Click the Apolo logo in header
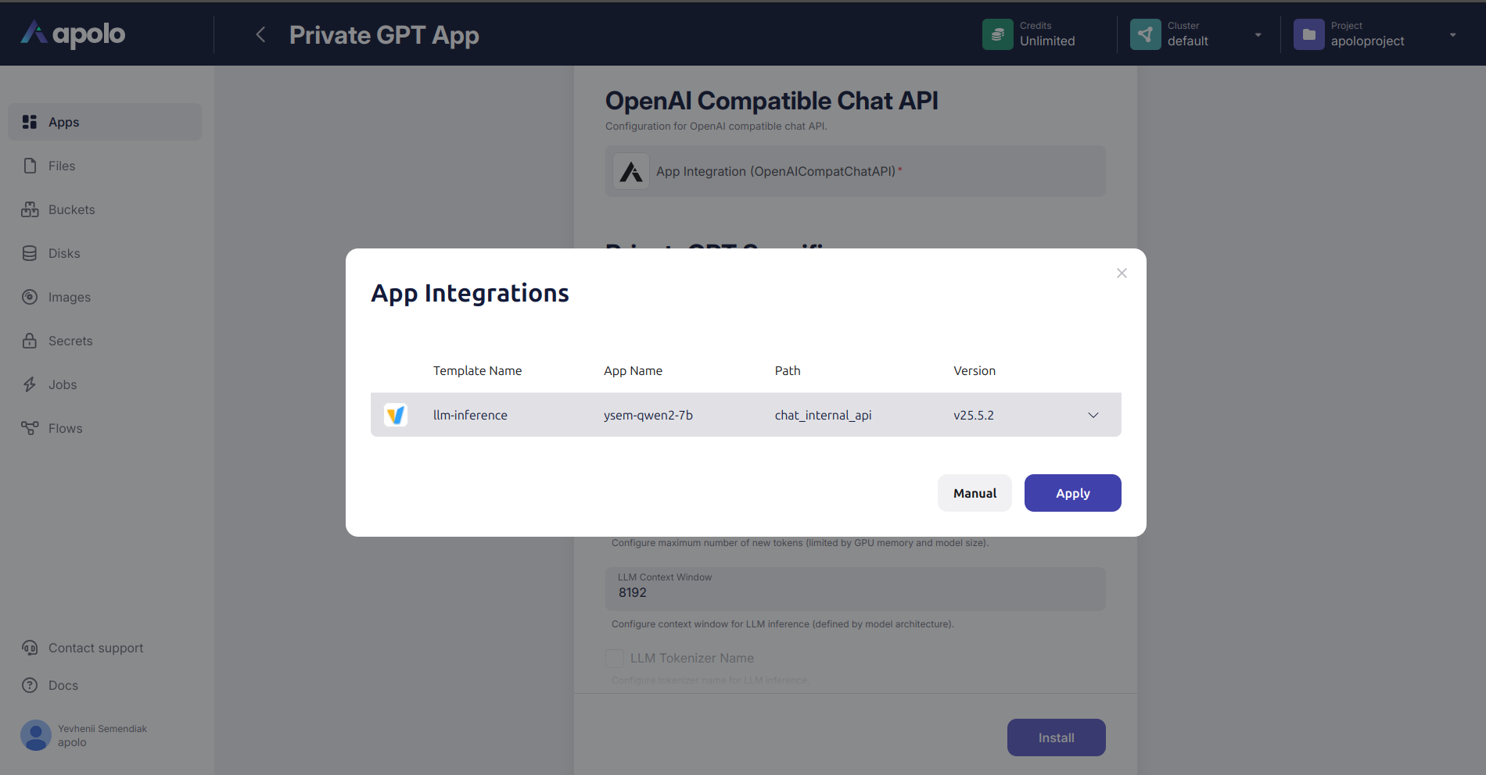Viewport: 1486px width, 775px height. click(x=73, y=34)
